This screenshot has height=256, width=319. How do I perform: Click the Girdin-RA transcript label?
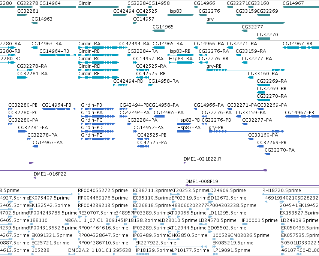tap(89, 44)
